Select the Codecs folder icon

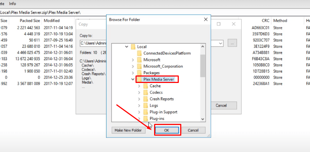[x=146, y=92]
